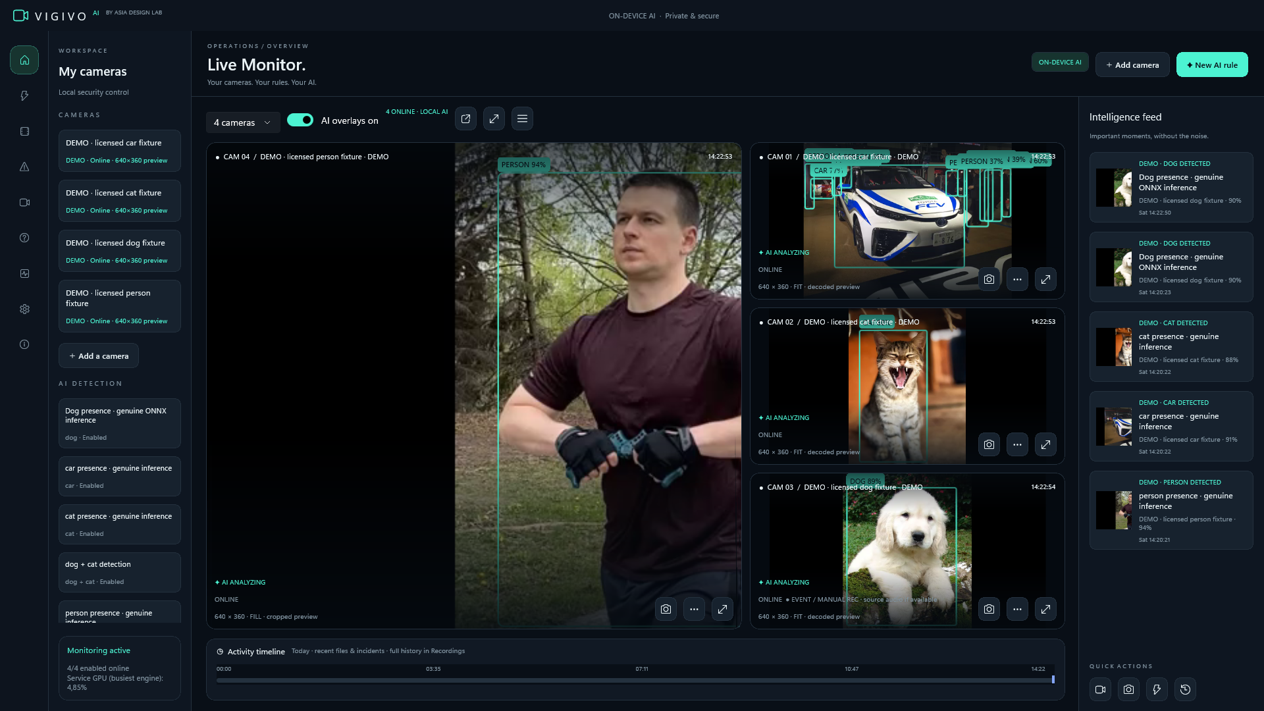Click the Monitoring active status card
The width and height of the screenshot is (1264, 711).
[120, 668]
